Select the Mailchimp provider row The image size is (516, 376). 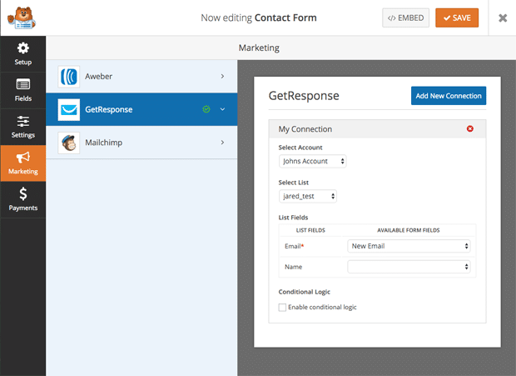click(x=141, y=143)
